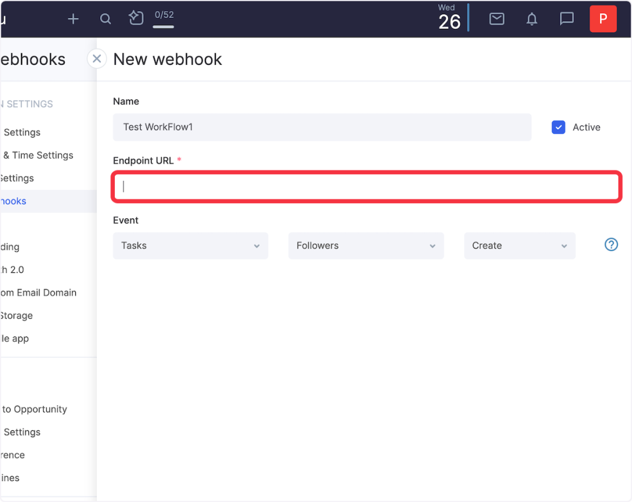Open the Storage settings link
The image size is (632, 502).
click(x=17, y=316)
